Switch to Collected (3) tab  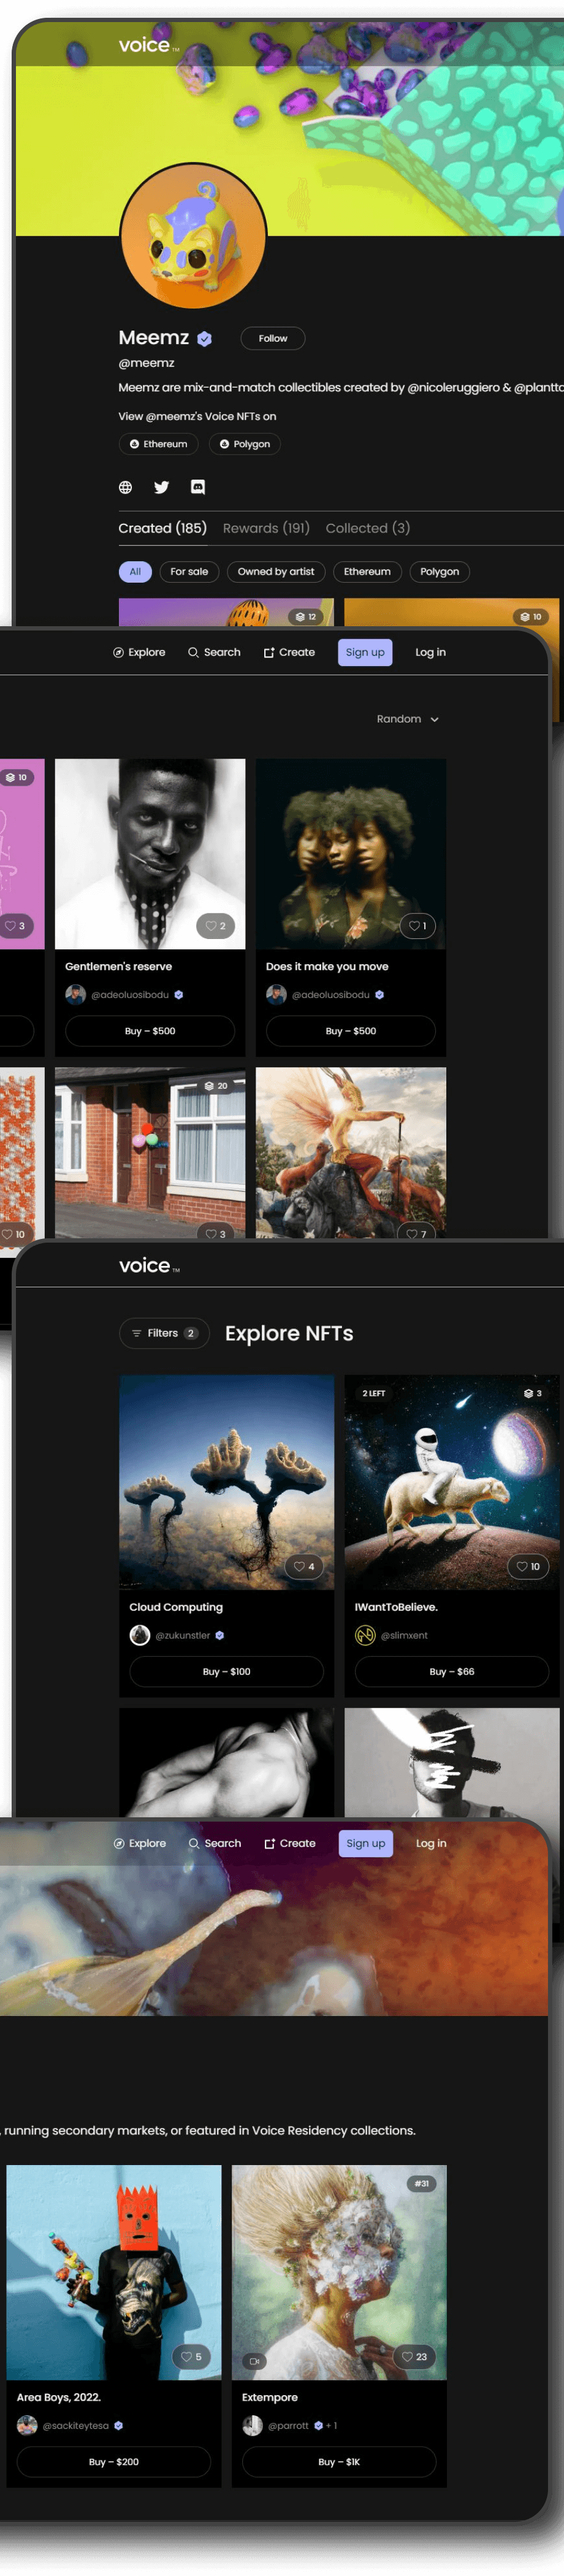(x=367, y=528)
